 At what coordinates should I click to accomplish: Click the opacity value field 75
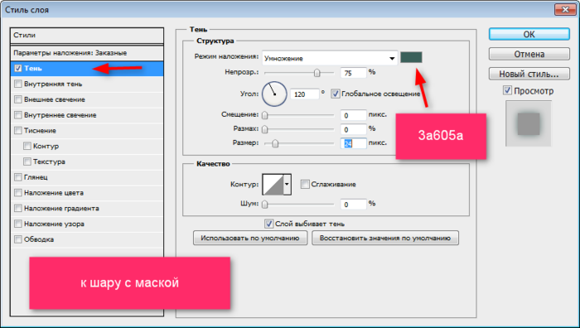[353, 73]
